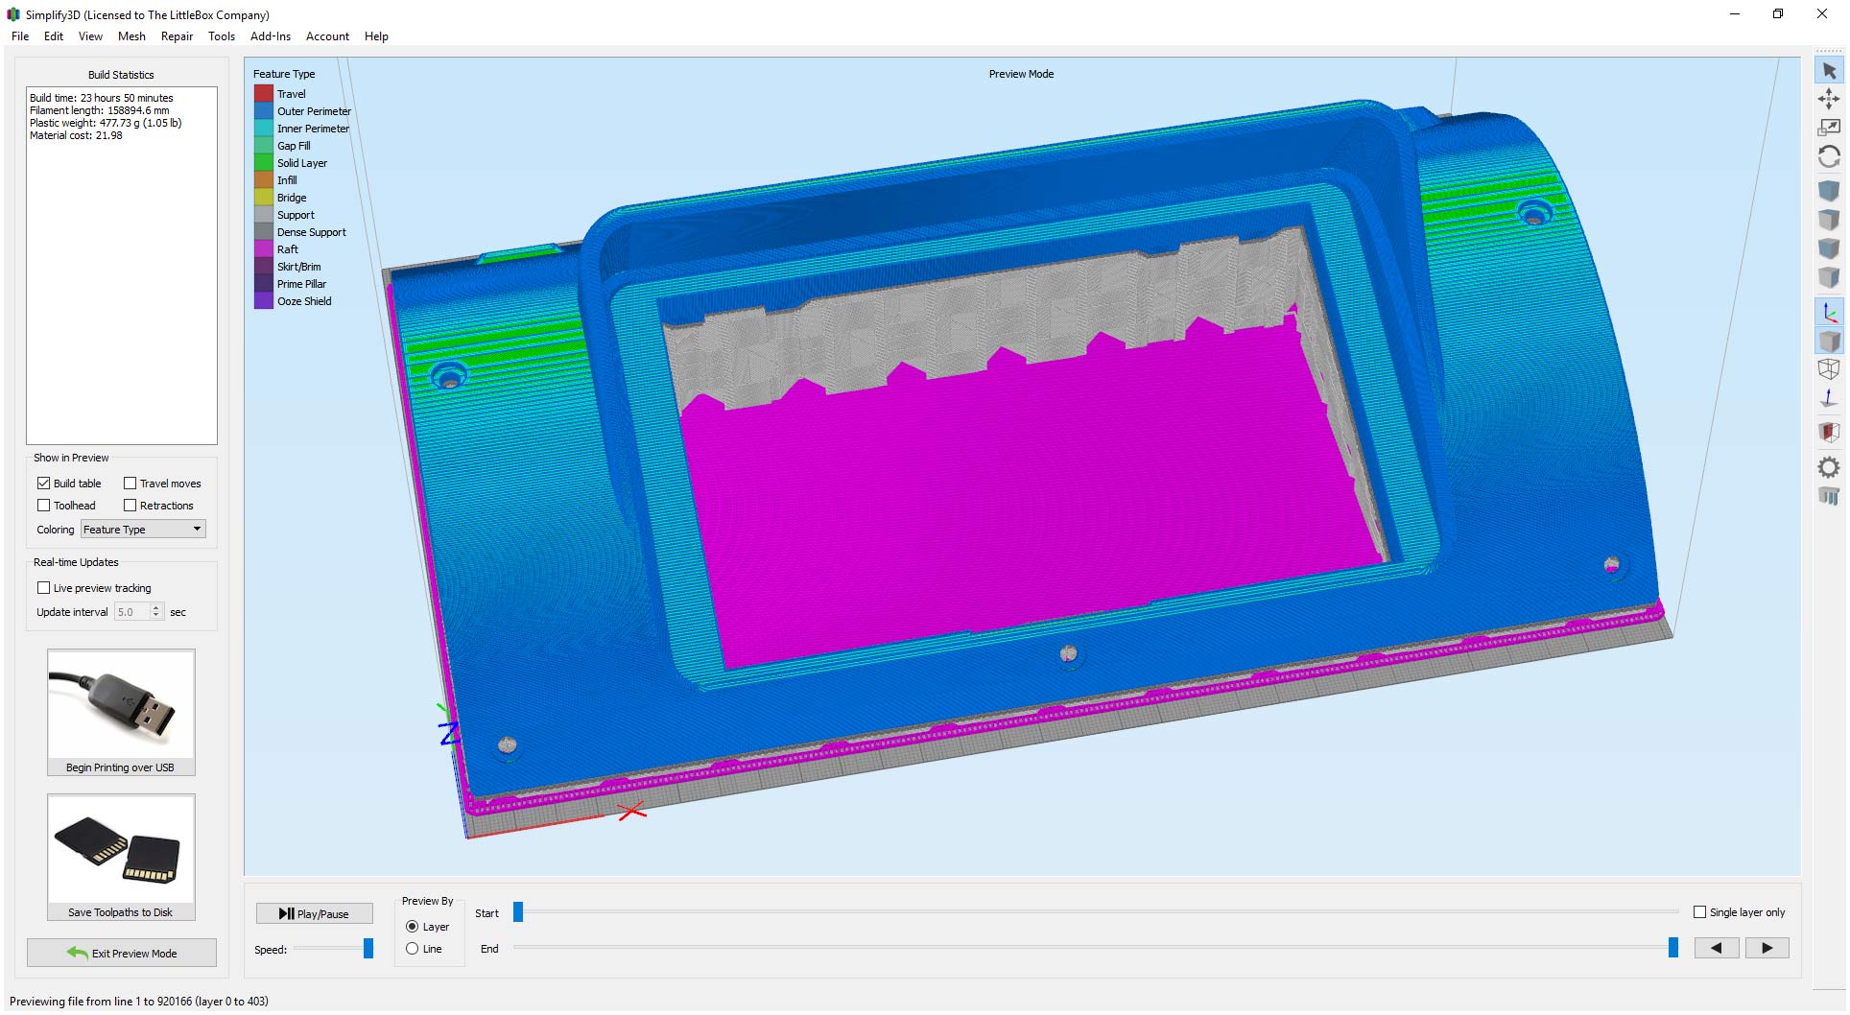Click the Infill orange legend swatch
1850x1015 pixels.
pos(264,180)
